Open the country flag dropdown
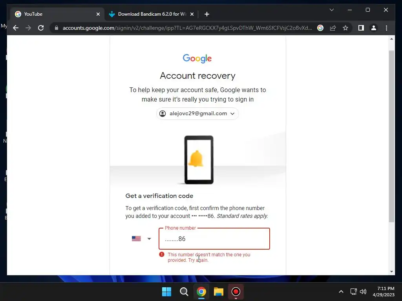Image resolution: width=402 pixels, height=301 pixels. point(141,239)
